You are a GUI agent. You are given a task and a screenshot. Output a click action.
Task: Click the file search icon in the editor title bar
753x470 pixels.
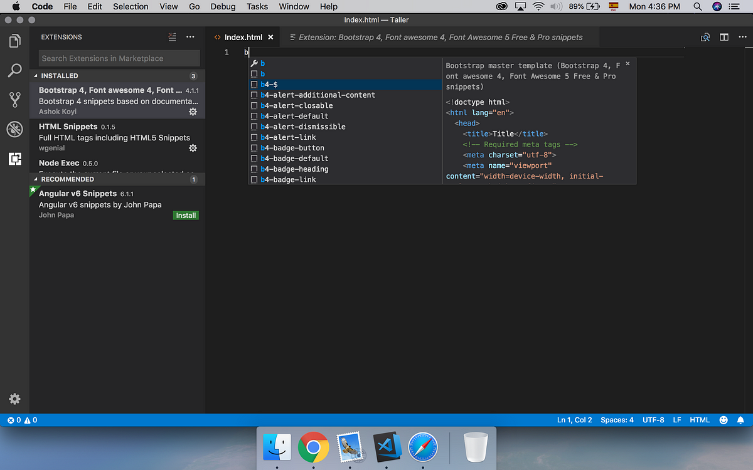pyautogui.click(x=705, y=37)
